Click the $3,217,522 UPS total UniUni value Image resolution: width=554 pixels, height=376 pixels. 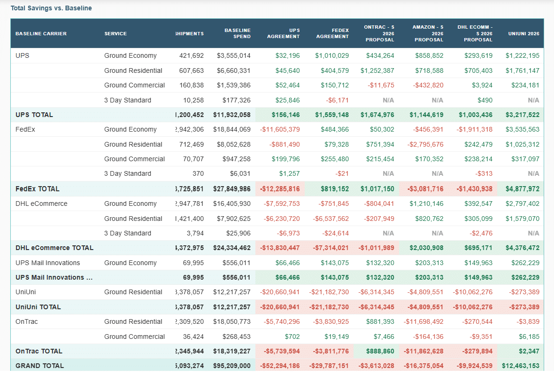pos(522,115)
